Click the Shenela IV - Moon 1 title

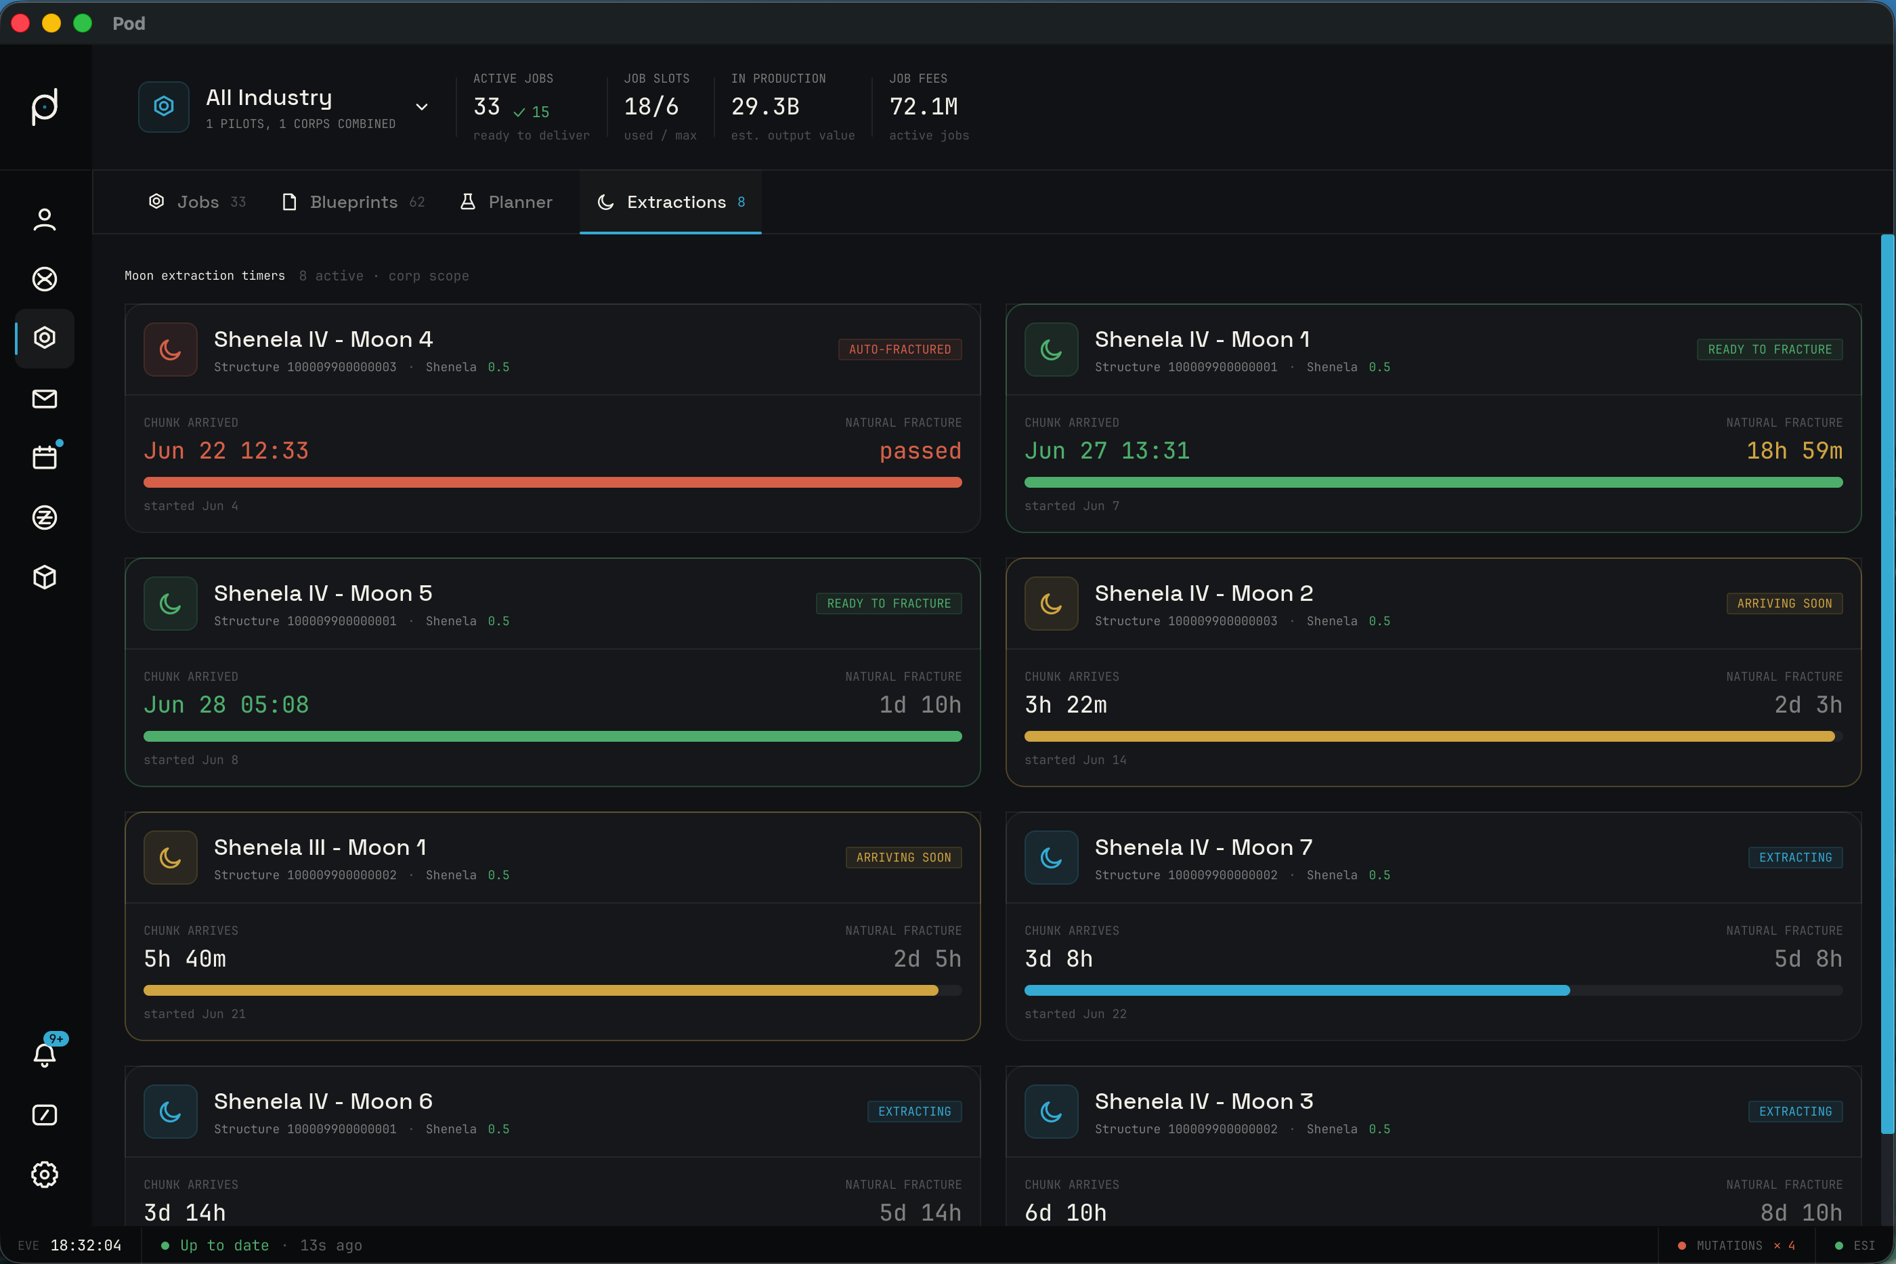point(1202,339)
